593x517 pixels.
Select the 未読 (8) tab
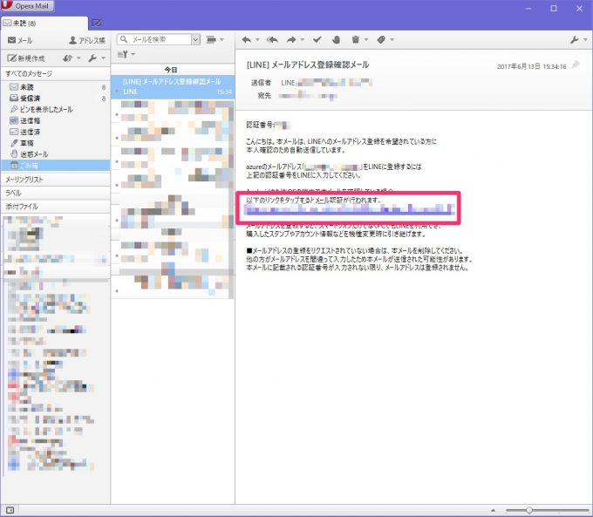coord(44,24)
